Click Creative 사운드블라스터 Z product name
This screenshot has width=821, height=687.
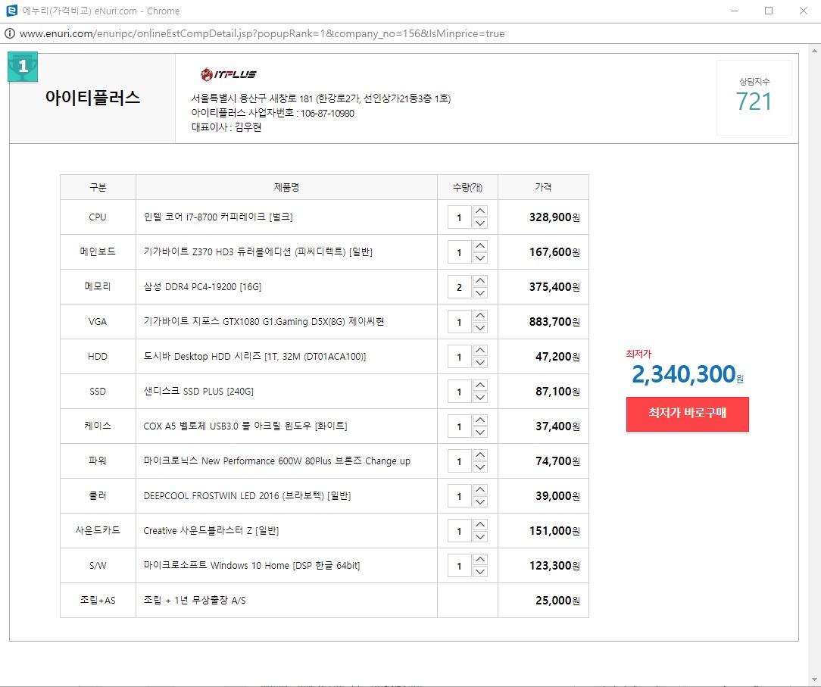click(211, 530)
